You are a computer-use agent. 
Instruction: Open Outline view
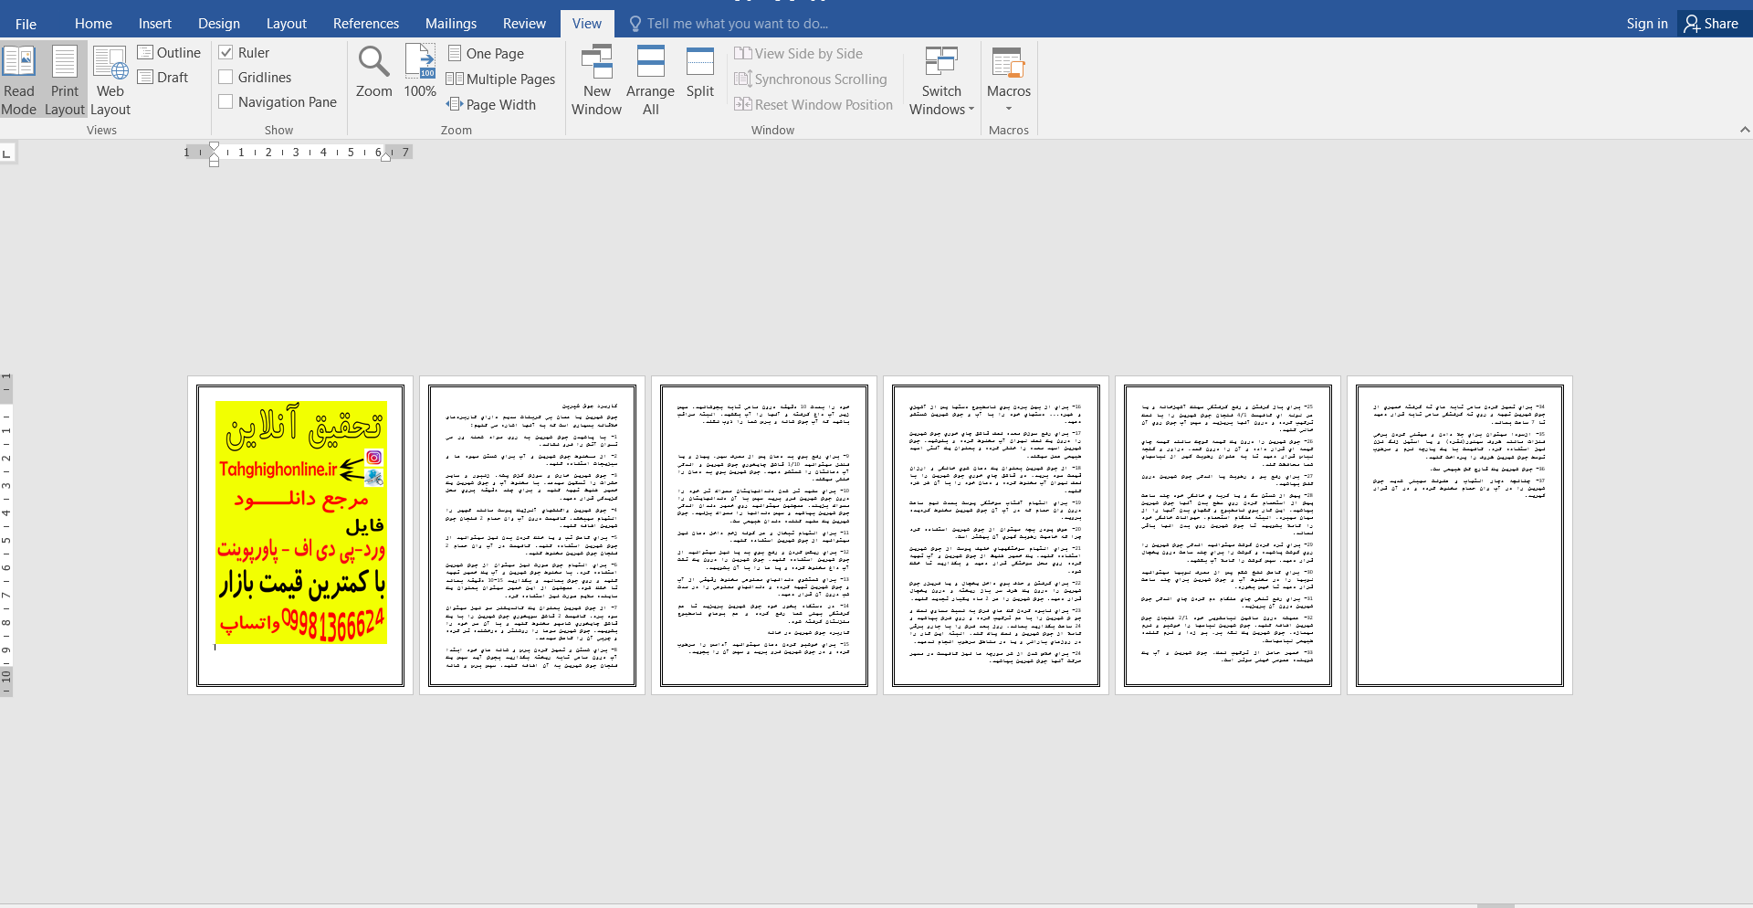coord(170,53)
